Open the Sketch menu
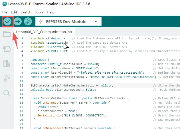 pos(26,12)
